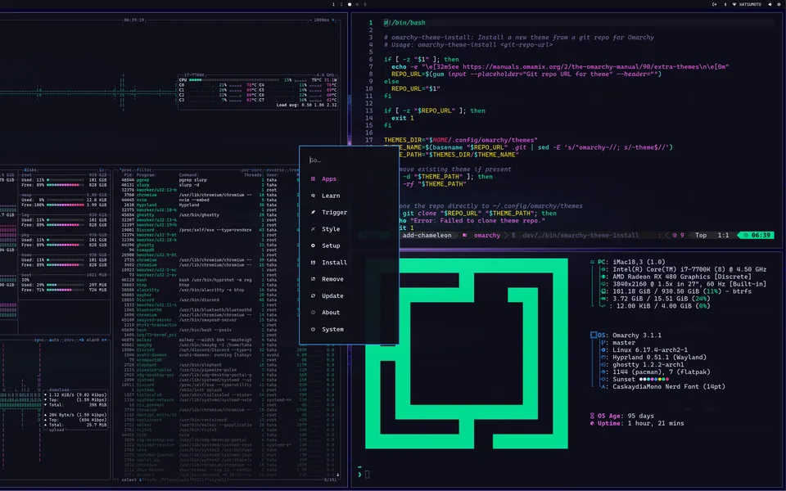Click the Trigger rocket icon in menu
Image resolution: width=786 pixels, height=491 pixels.
click(314, 212)
